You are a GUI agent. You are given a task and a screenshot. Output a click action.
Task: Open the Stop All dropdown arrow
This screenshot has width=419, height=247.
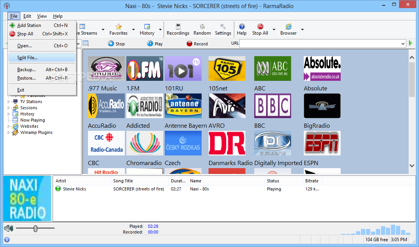point(274,30)
